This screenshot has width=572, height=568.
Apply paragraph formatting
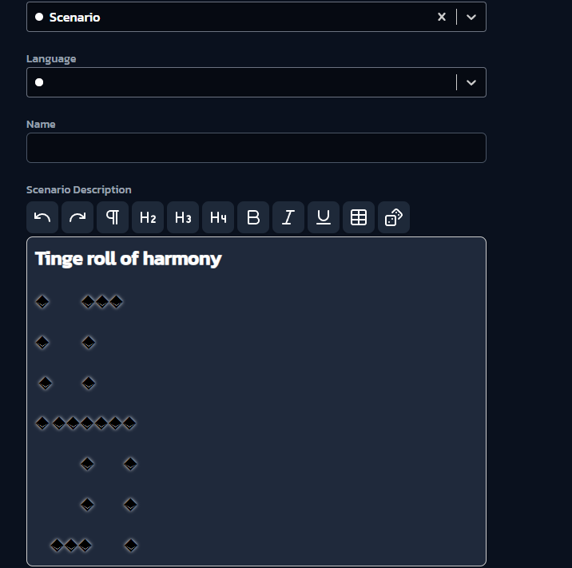pos(113,217)
